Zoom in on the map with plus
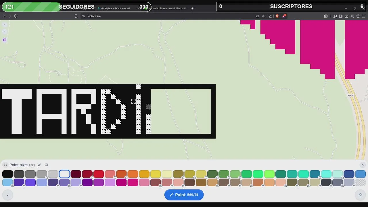368x207 pixels. [5, 25]
